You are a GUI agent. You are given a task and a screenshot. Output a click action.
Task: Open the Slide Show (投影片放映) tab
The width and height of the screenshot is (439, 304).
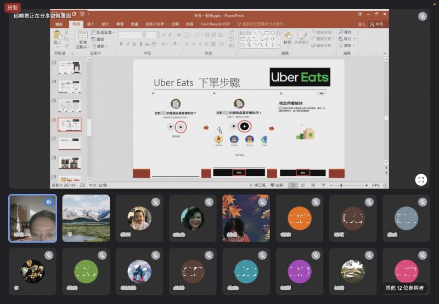tap(155, 24)
